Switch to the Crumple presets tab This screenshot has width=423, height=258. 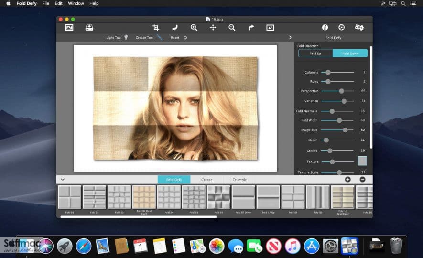click(x=239, y=180)
